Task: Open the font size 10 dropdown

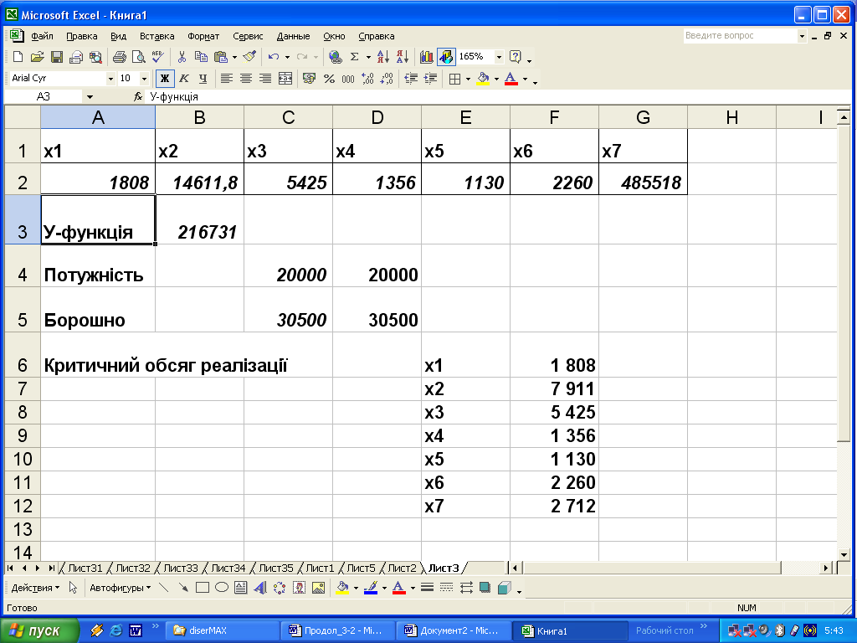Action: (144, 79)
